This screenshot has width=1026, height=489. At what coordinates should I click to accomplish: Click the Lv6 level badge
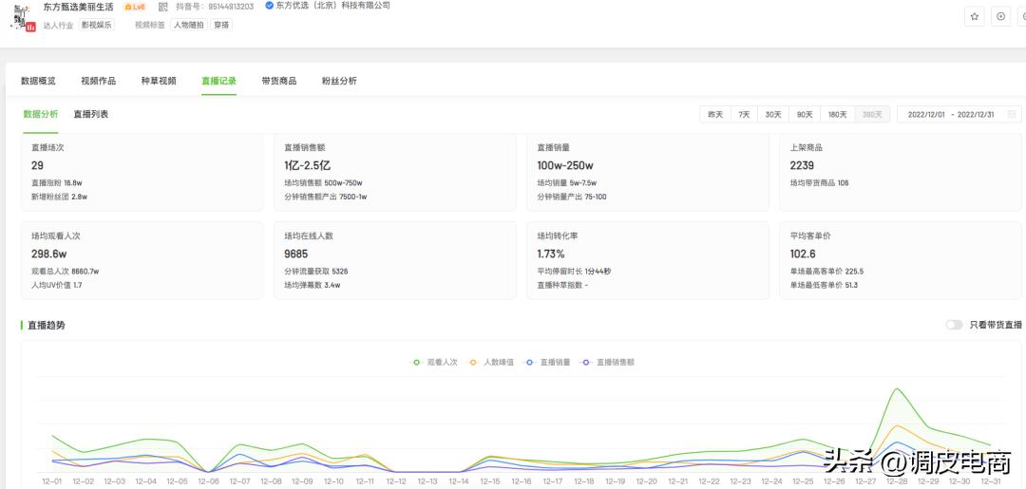[x=135, y=7]
